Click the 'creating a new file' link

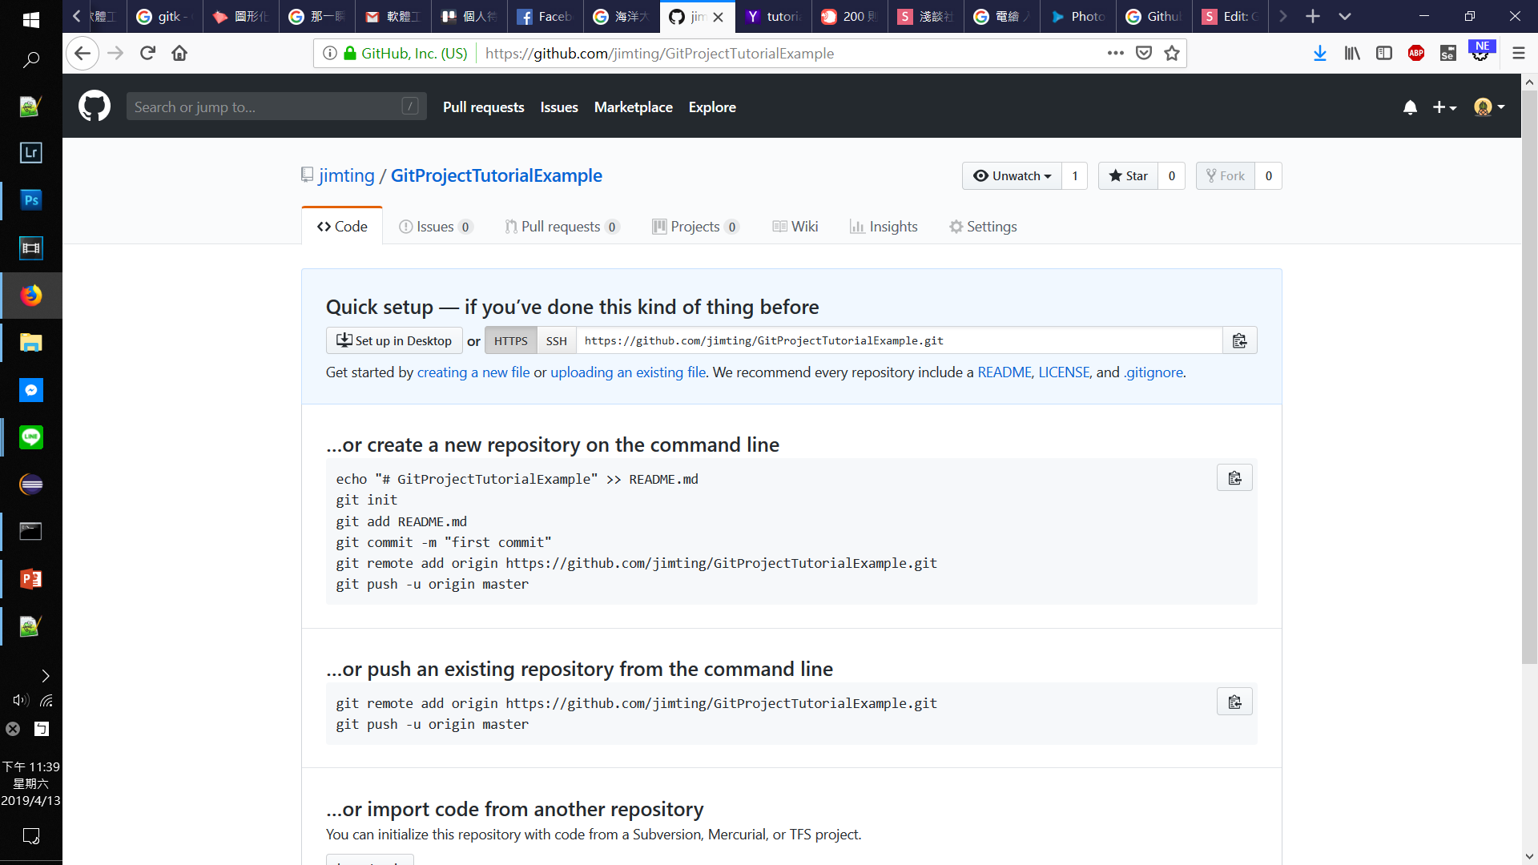[473, 372]
